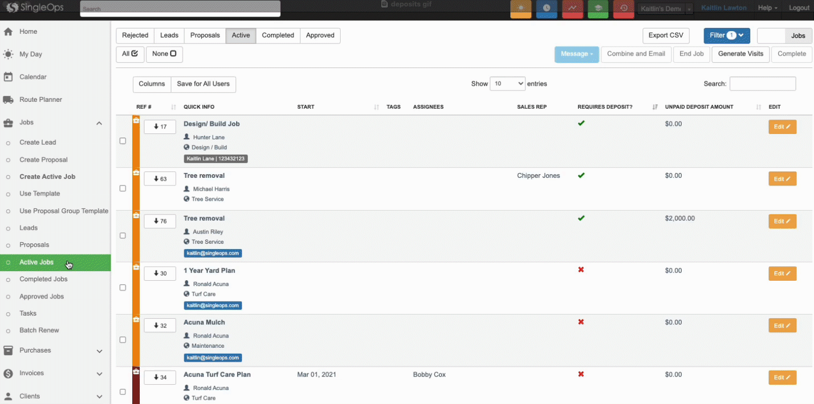Open the red chart graph icon

(x=572, y=9)
